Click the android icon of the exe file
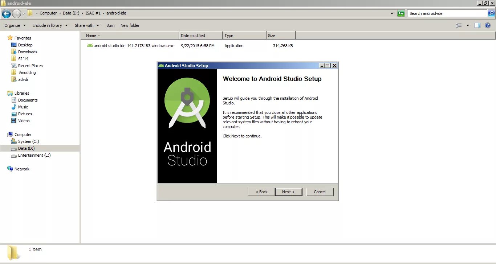Image resolution: width=496 pixels, height=264 pixels. [x=90, y=46]
